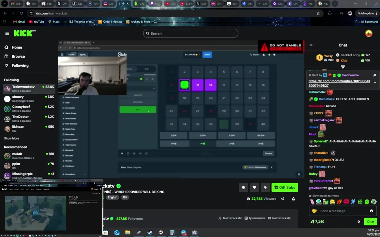The image size is (380, 237).
Task: Click the notification bell button
Action: click(x=243, y=187)
